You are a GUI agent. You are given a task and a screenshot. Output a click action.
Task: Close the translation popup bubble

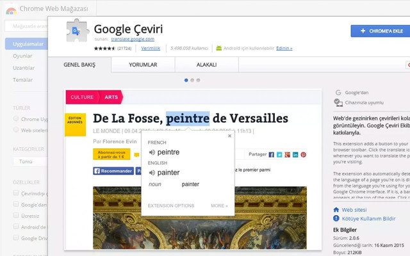click(x=229, y=136)
